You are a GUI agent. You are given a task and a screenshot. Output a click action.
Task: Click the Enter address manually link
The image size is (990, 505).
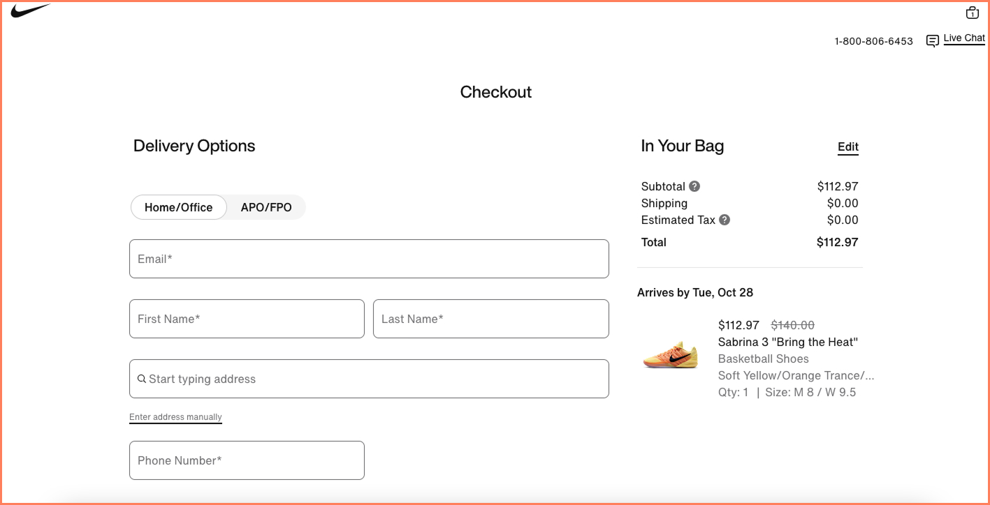pyautogui.click(x=175, y=416)
